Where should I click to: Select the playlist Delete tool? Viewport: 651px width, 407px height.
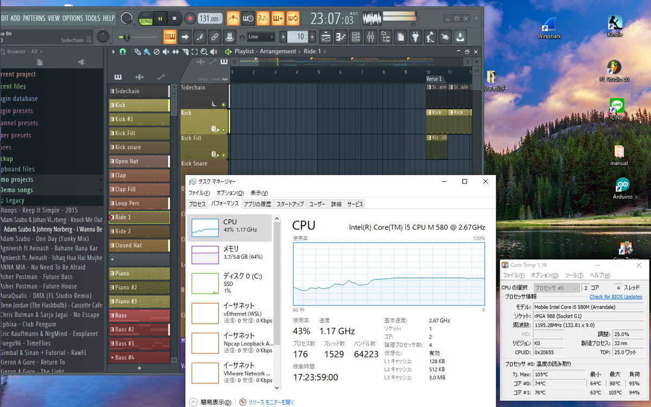(156, 52)
